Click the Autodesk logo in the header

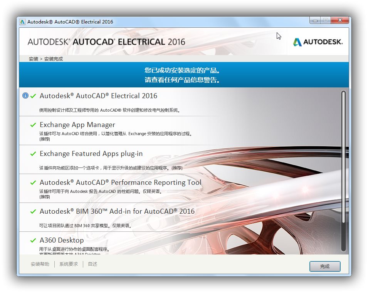(318, 42)
